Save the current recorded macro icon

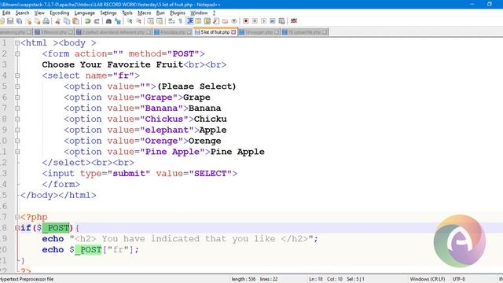(281, 21)
